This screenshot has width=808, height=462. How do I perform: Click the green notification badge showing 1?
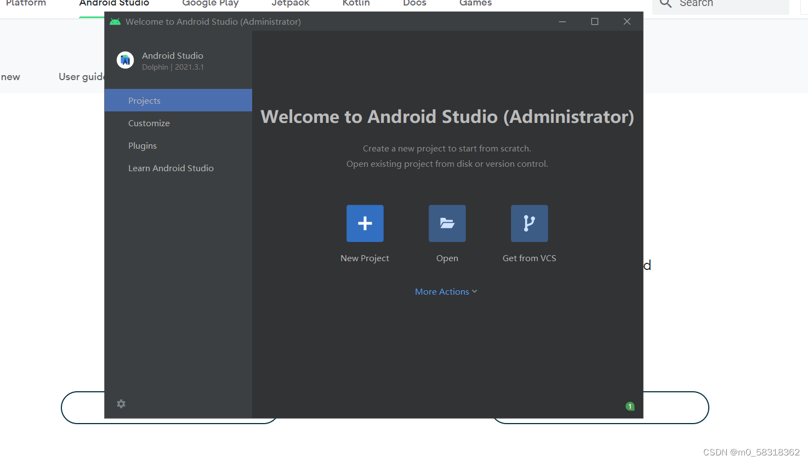(x=630, y=406)
